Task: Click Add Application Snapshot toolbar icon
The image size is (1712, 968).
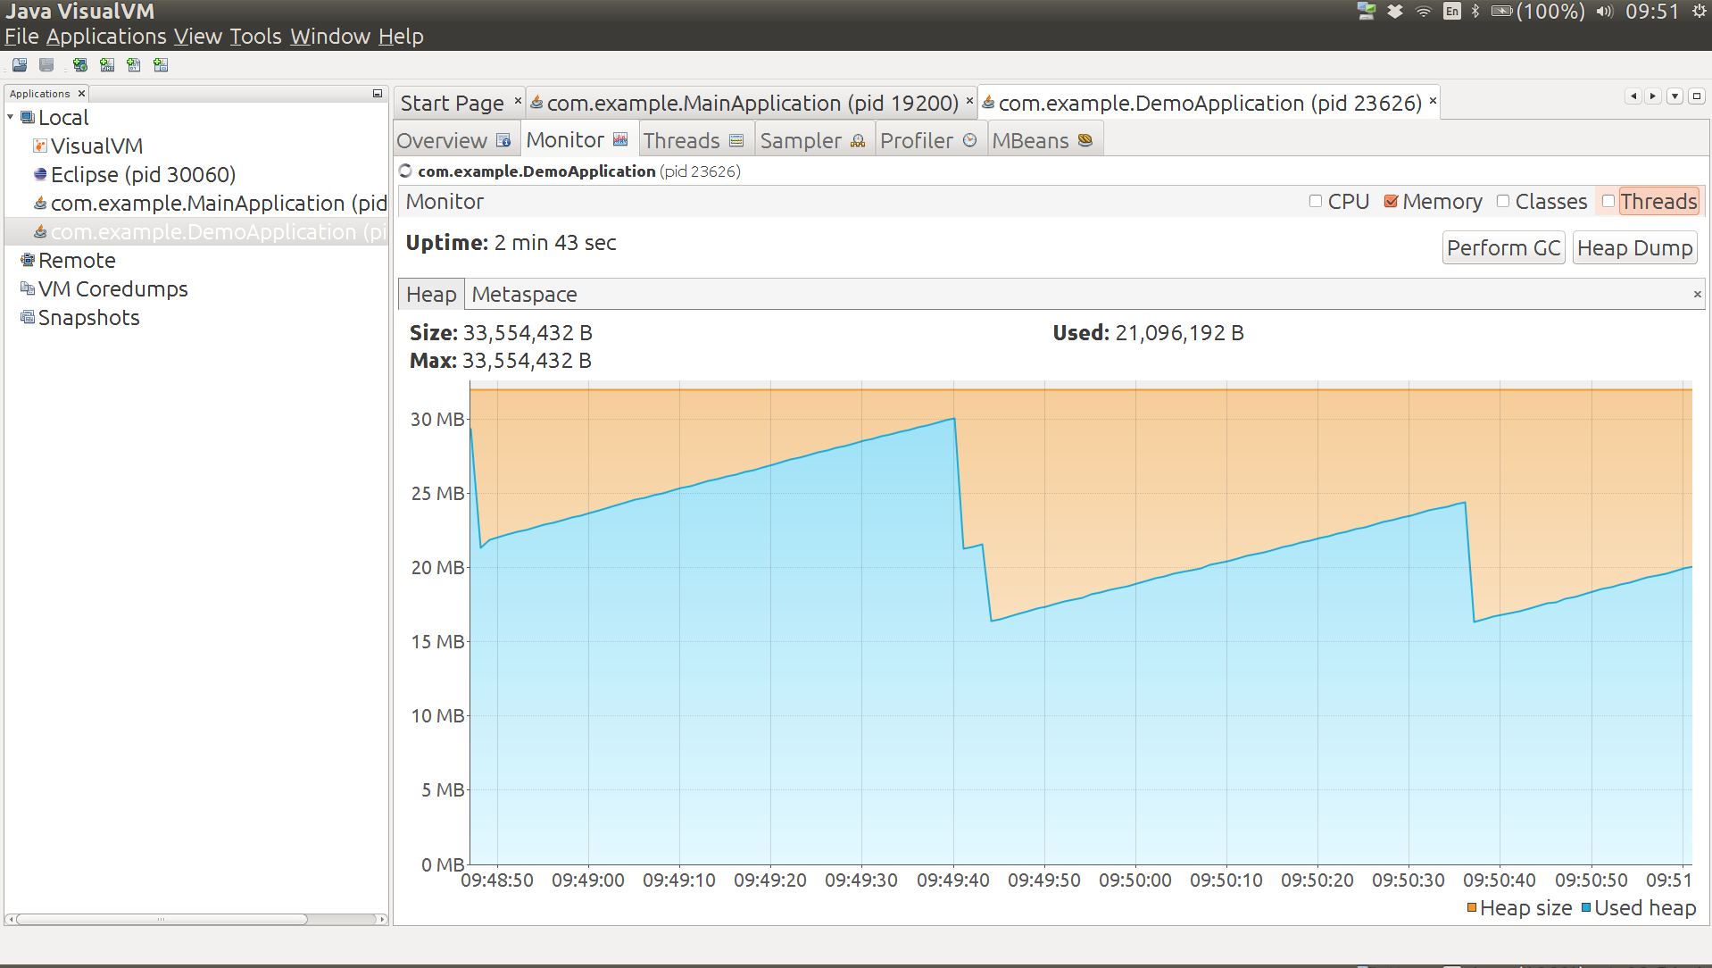Action: [x=161, y=65]
